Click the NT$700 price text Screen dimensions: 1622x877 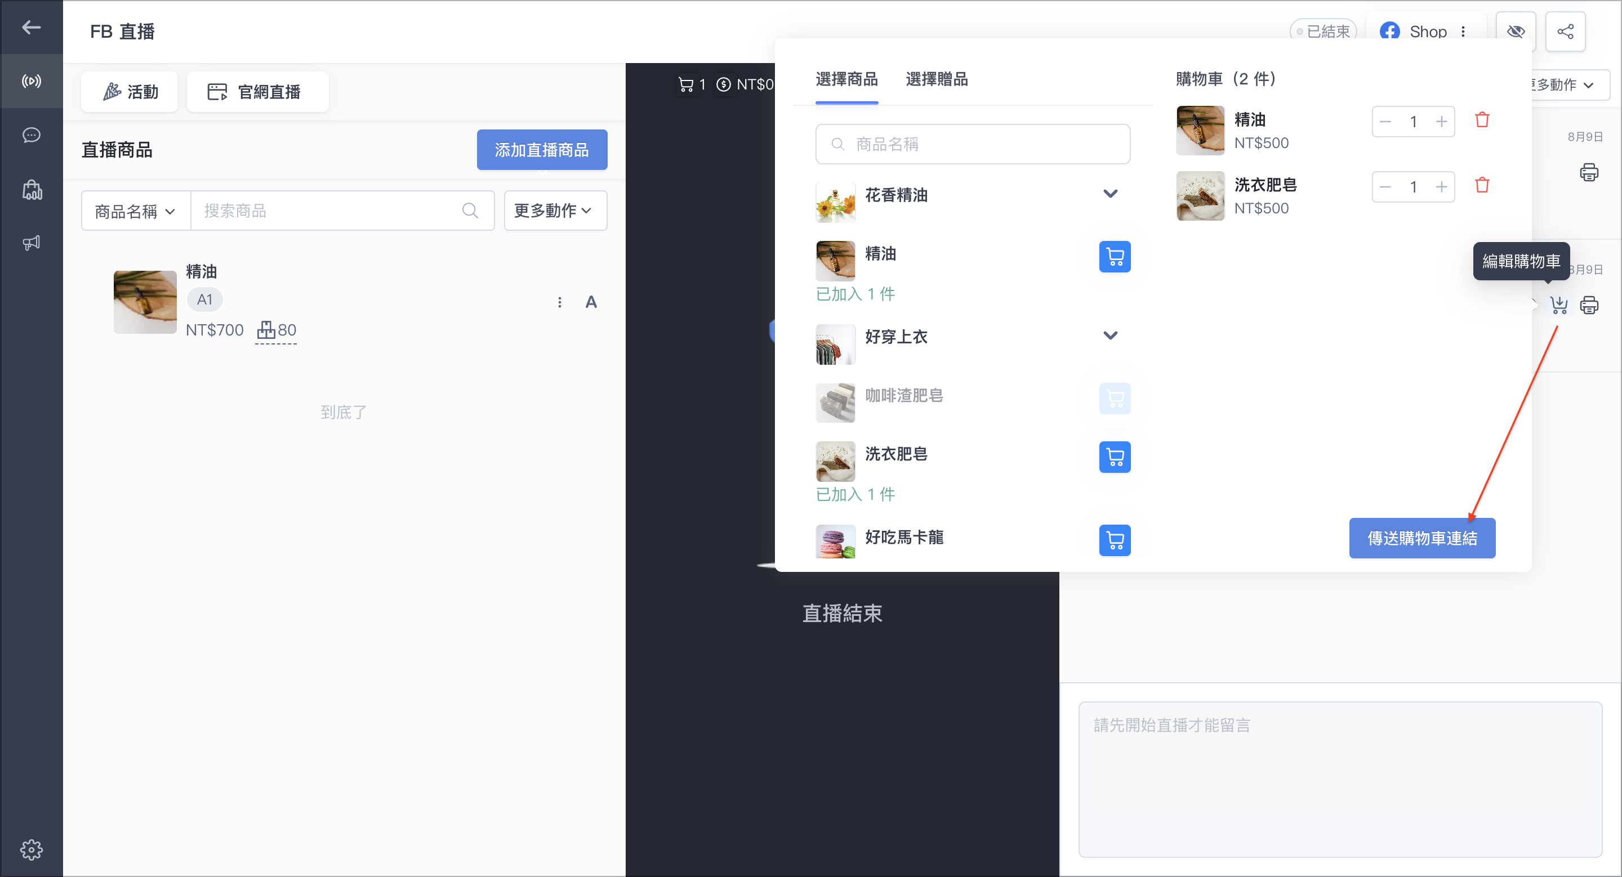pyautogui.click(x=214, y=330)
